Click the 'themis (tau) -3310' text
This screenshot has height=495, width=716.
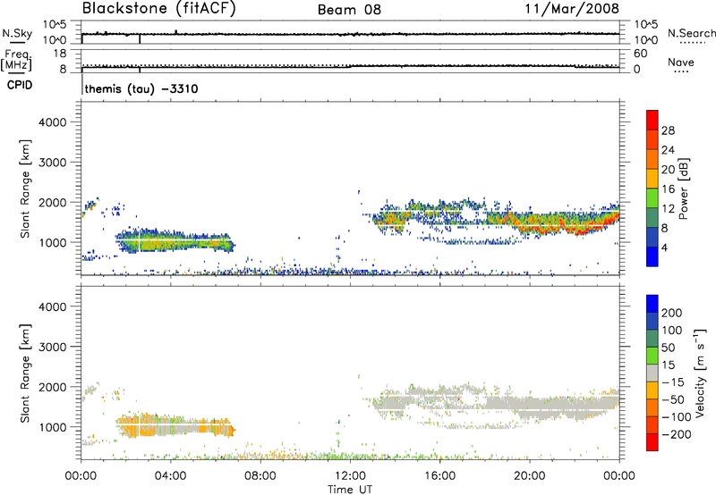(141, 88)
